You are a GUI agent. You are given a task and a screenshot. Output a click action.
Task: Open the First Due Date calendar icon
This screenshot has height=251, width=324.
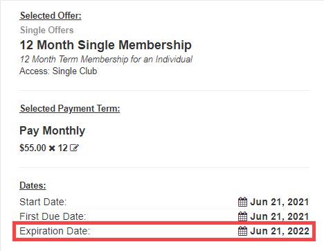242,216
